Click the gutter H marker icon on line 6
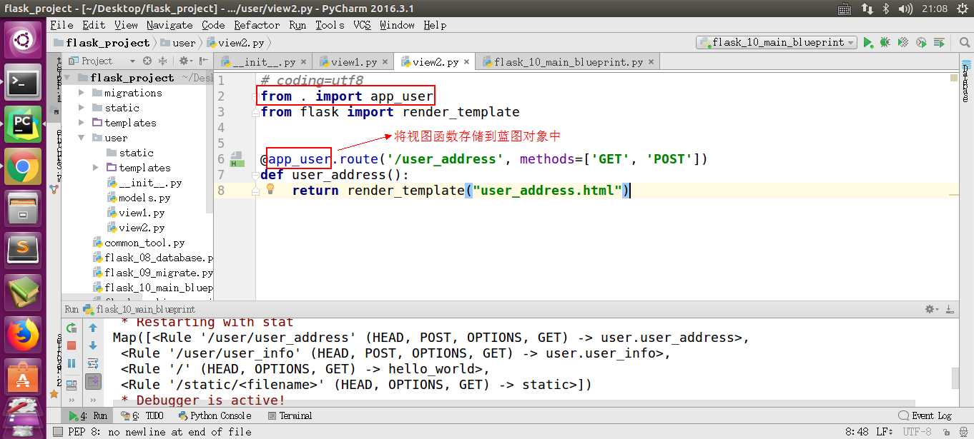Screen dimensions: 974x439 click(237, 159)
